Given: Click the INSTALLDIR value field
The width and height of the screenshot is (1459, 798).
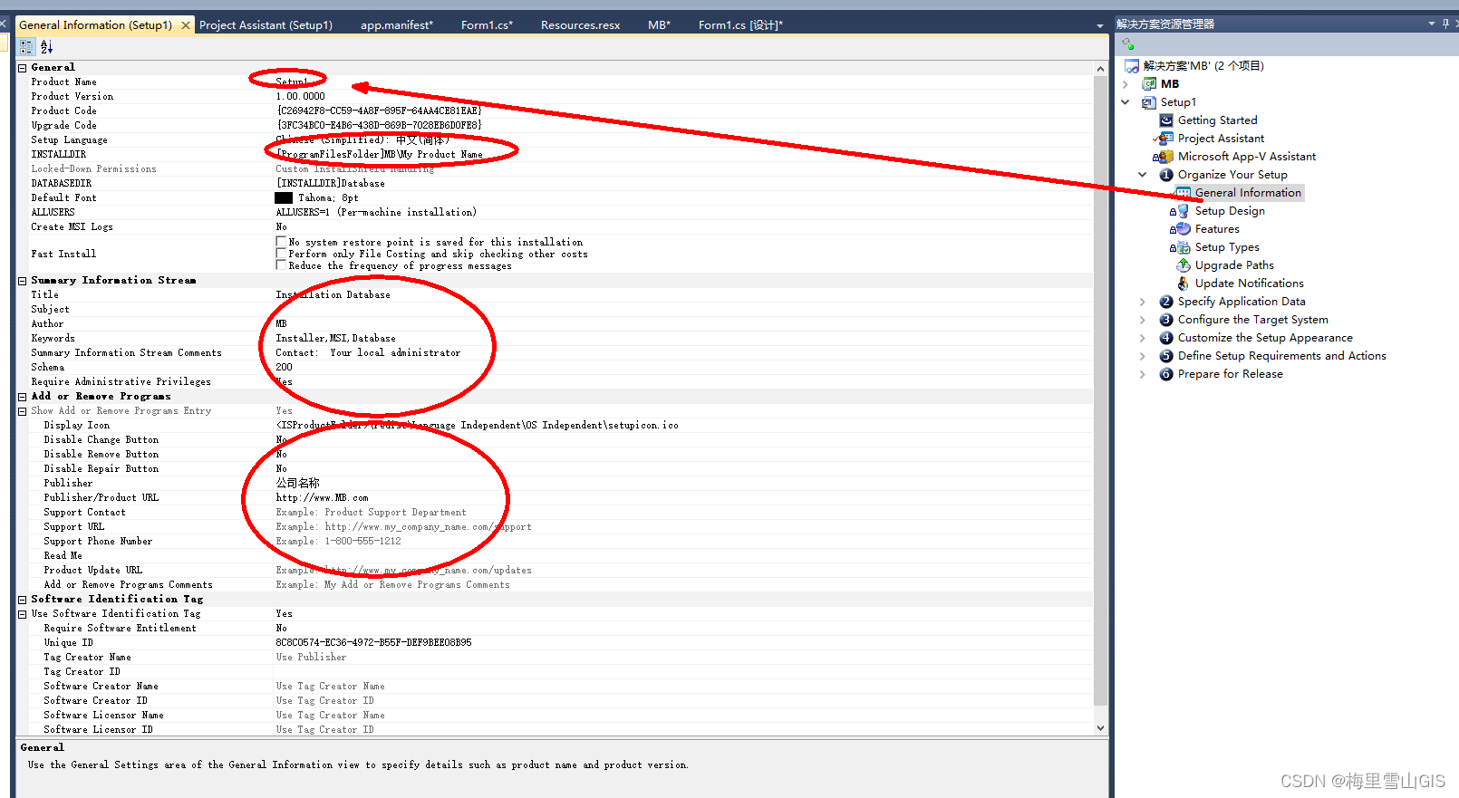Looking at the screenshot, I should coord(683,154).
